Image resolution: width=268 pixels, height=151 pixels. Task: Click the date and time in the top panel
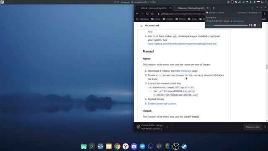tap(138, 2)
